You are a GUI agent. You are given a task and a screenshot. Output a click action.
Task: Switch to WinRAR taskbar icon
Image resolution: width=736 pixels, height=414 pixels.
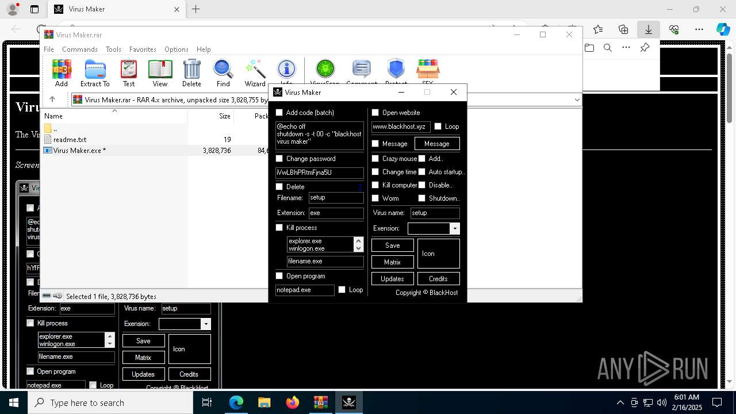coord(321,402)
